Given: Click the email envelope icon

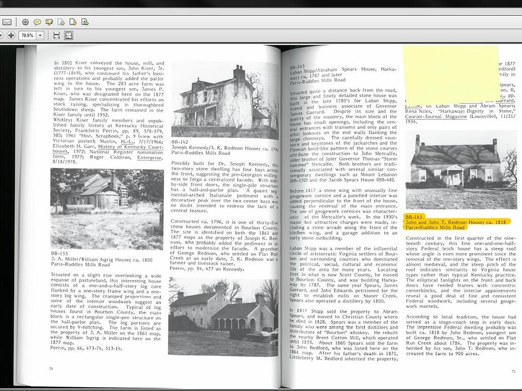Looking at the screenshot, I should (x=7, y=22).
